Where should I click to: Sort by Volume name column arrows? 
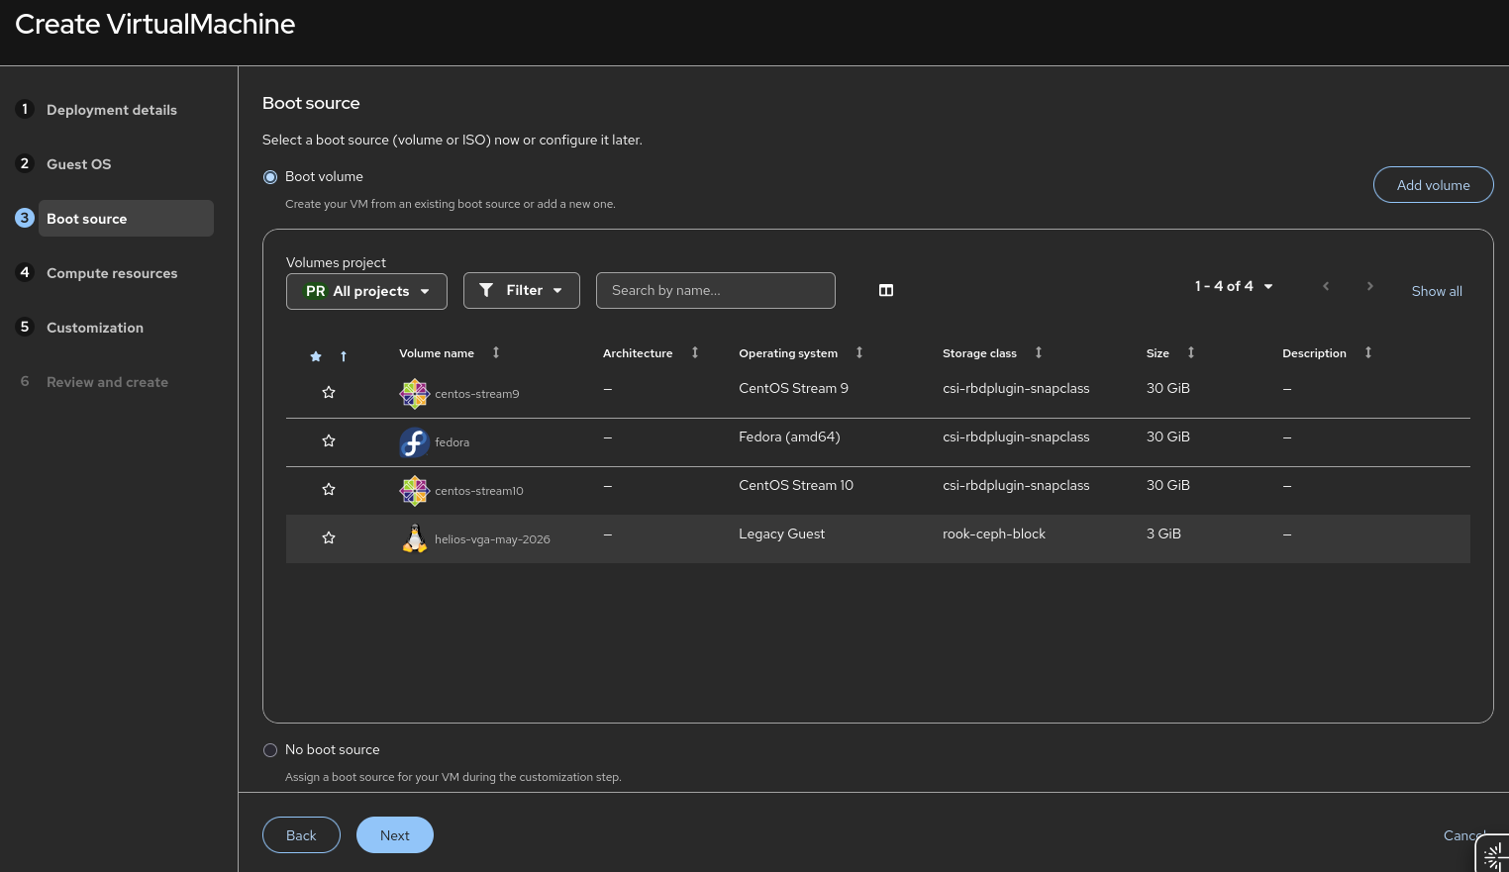pos(496,353)
